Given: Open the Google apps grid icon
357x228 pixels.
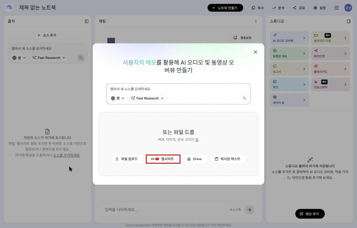Looking at the screenshot, I should 336,8.
